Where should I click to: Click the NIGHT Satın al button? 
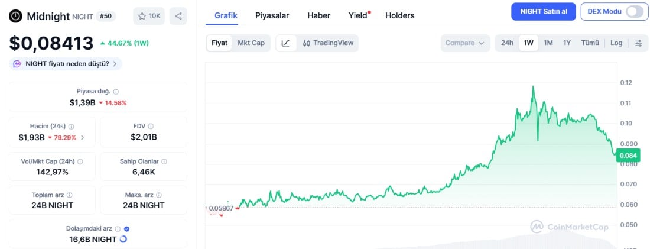(x=543, y=11)
